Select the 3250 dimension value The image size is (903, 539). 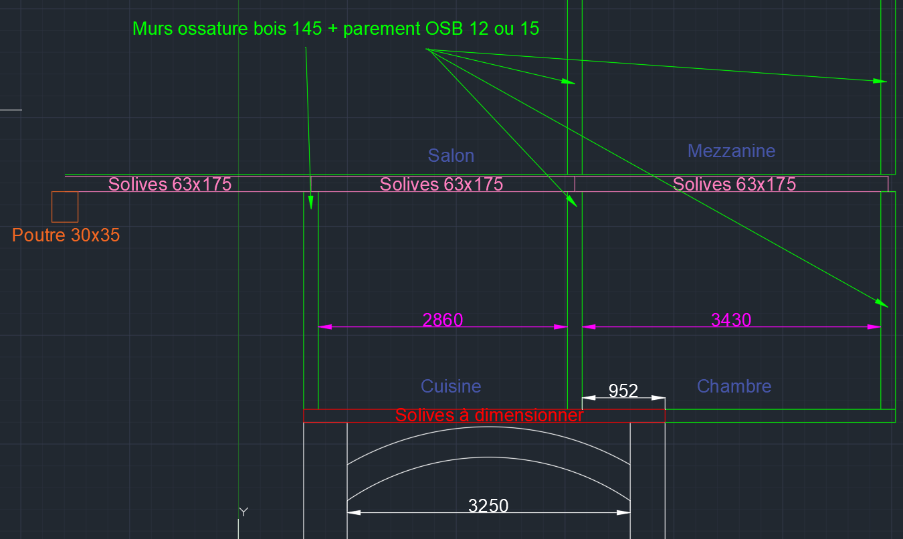pyautogui.click(x=488, y=506)
